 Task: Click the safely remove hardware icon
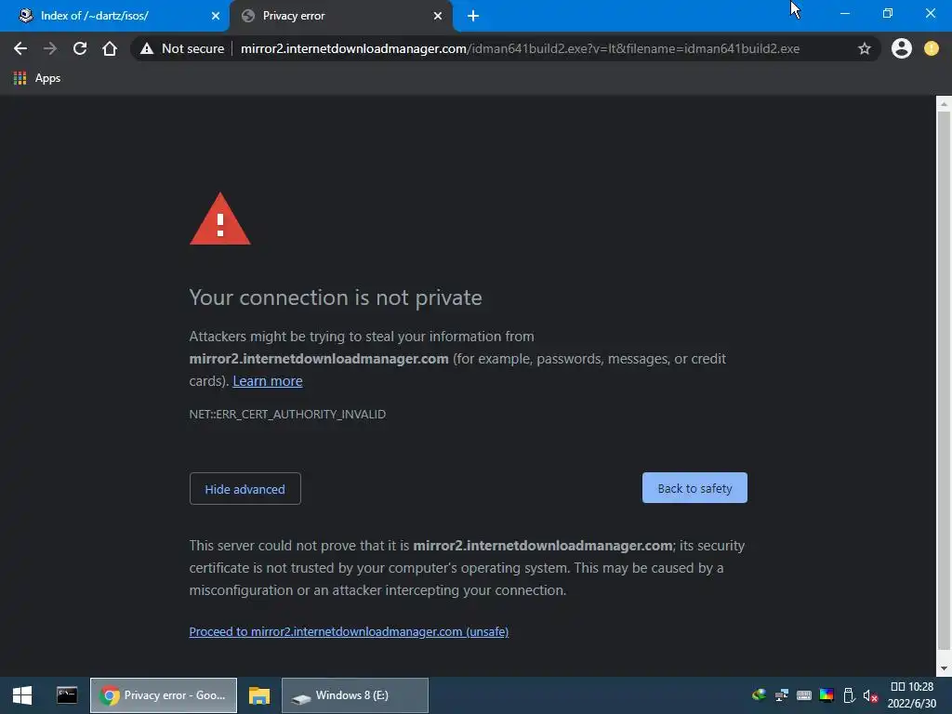(849, 695)
